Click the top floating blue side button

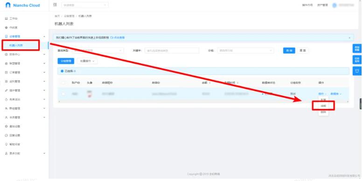tap(357, 49)
